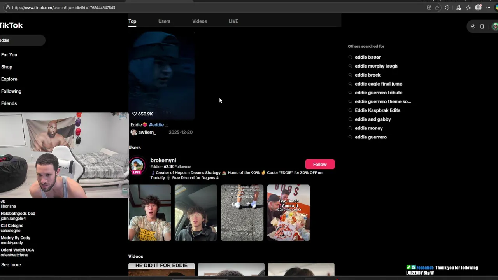498x280 pixels.
Task: Follow the brokemyni user
Action: (320, 164)
